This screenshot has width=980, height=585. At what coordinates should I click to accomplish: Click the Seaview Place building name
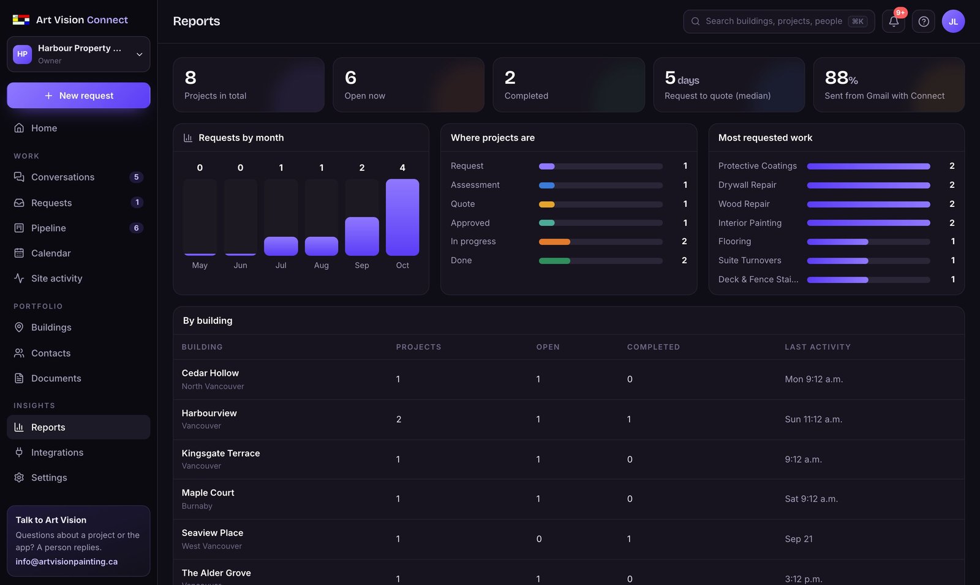pyautogui.click(x=213, y=533)
